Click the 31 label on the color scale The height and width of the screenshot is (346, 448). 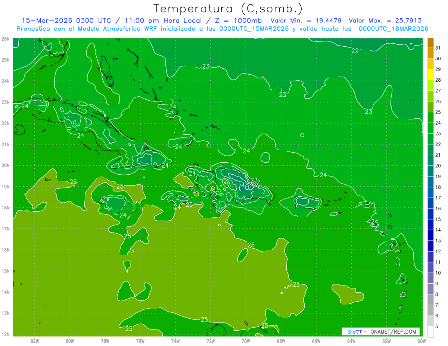438,47
